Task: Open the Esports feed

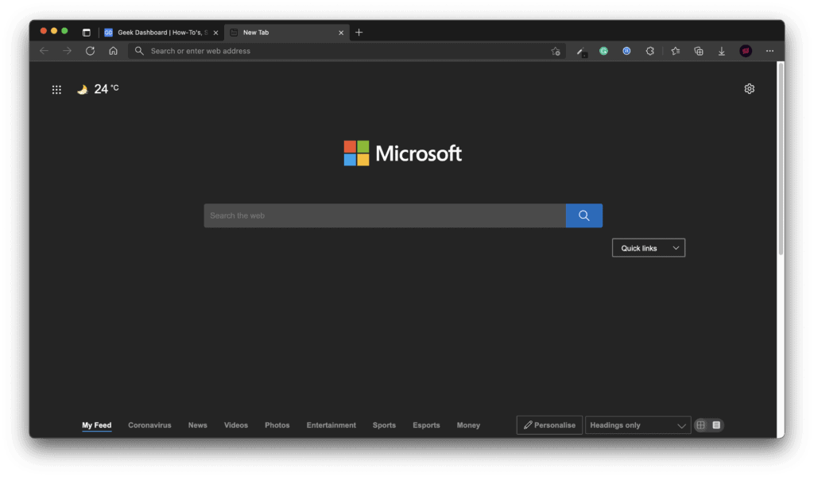Action: (426, 425)
